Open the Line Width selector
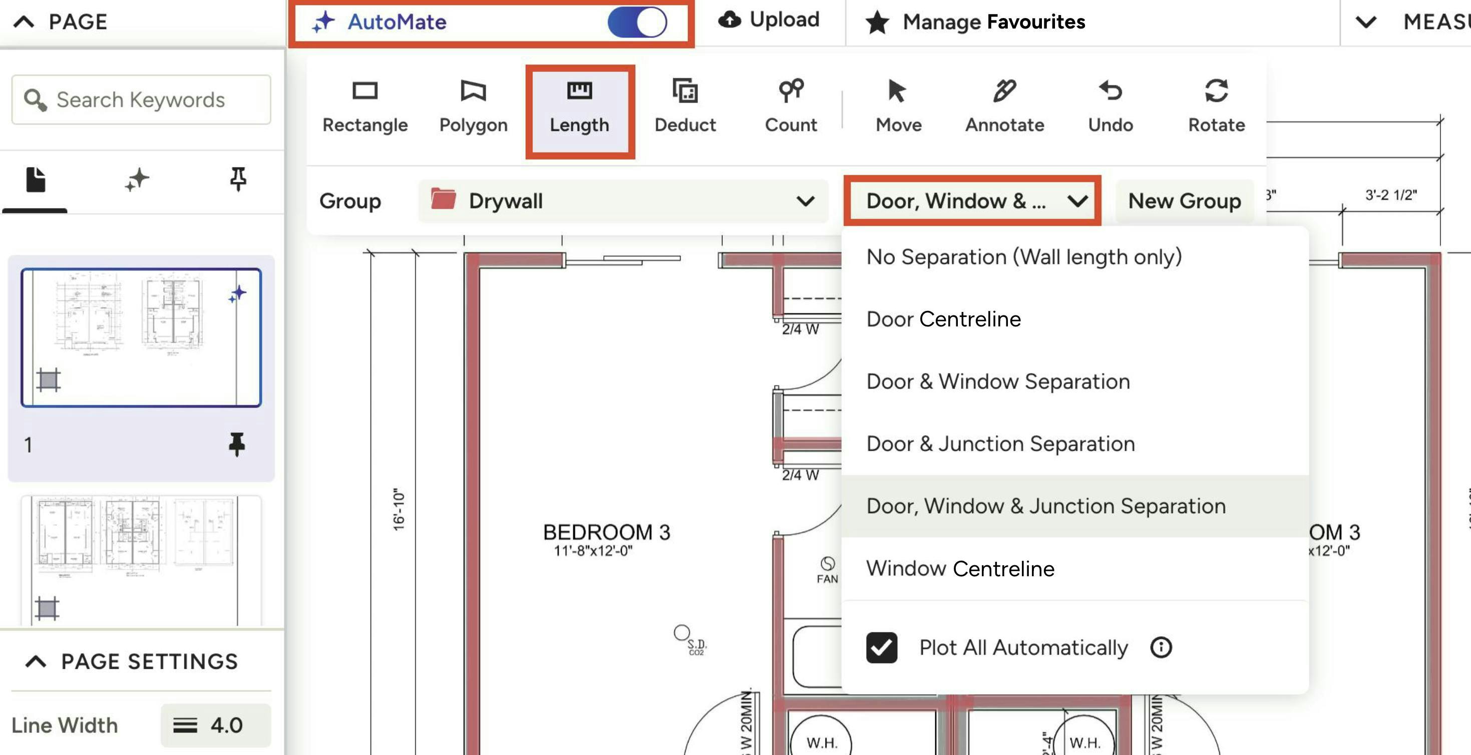Screen dimensions: 1471x755 pyautogui.click(x=215, y=725)
